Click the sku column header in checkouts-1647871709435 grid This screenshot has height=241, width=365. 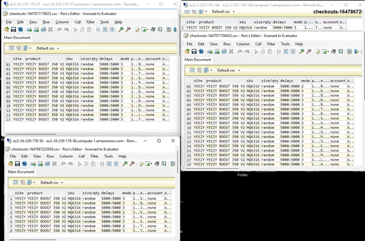pos(253,81)
